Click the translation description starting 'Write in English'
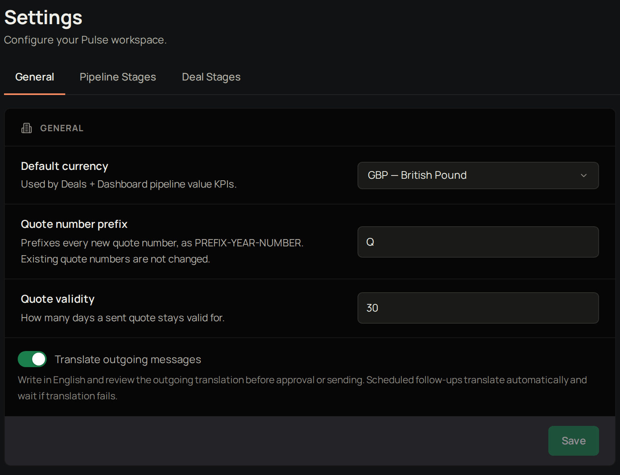620x475 pixels. (x=302, y=388)
